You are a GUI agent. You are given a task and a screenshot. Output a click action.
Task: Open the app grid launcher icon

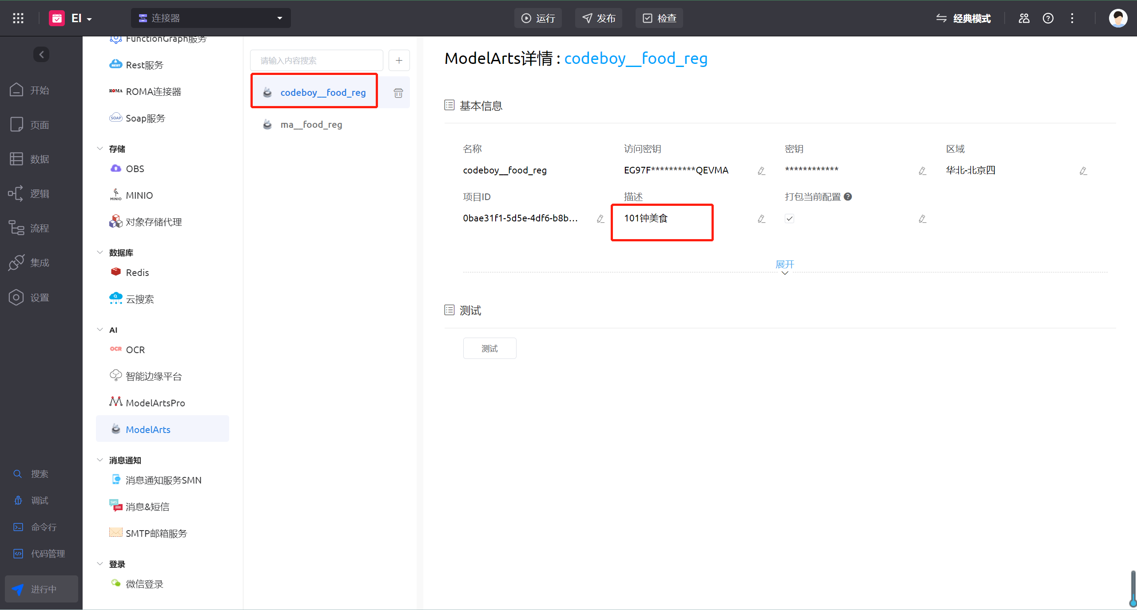coord(18,18)
